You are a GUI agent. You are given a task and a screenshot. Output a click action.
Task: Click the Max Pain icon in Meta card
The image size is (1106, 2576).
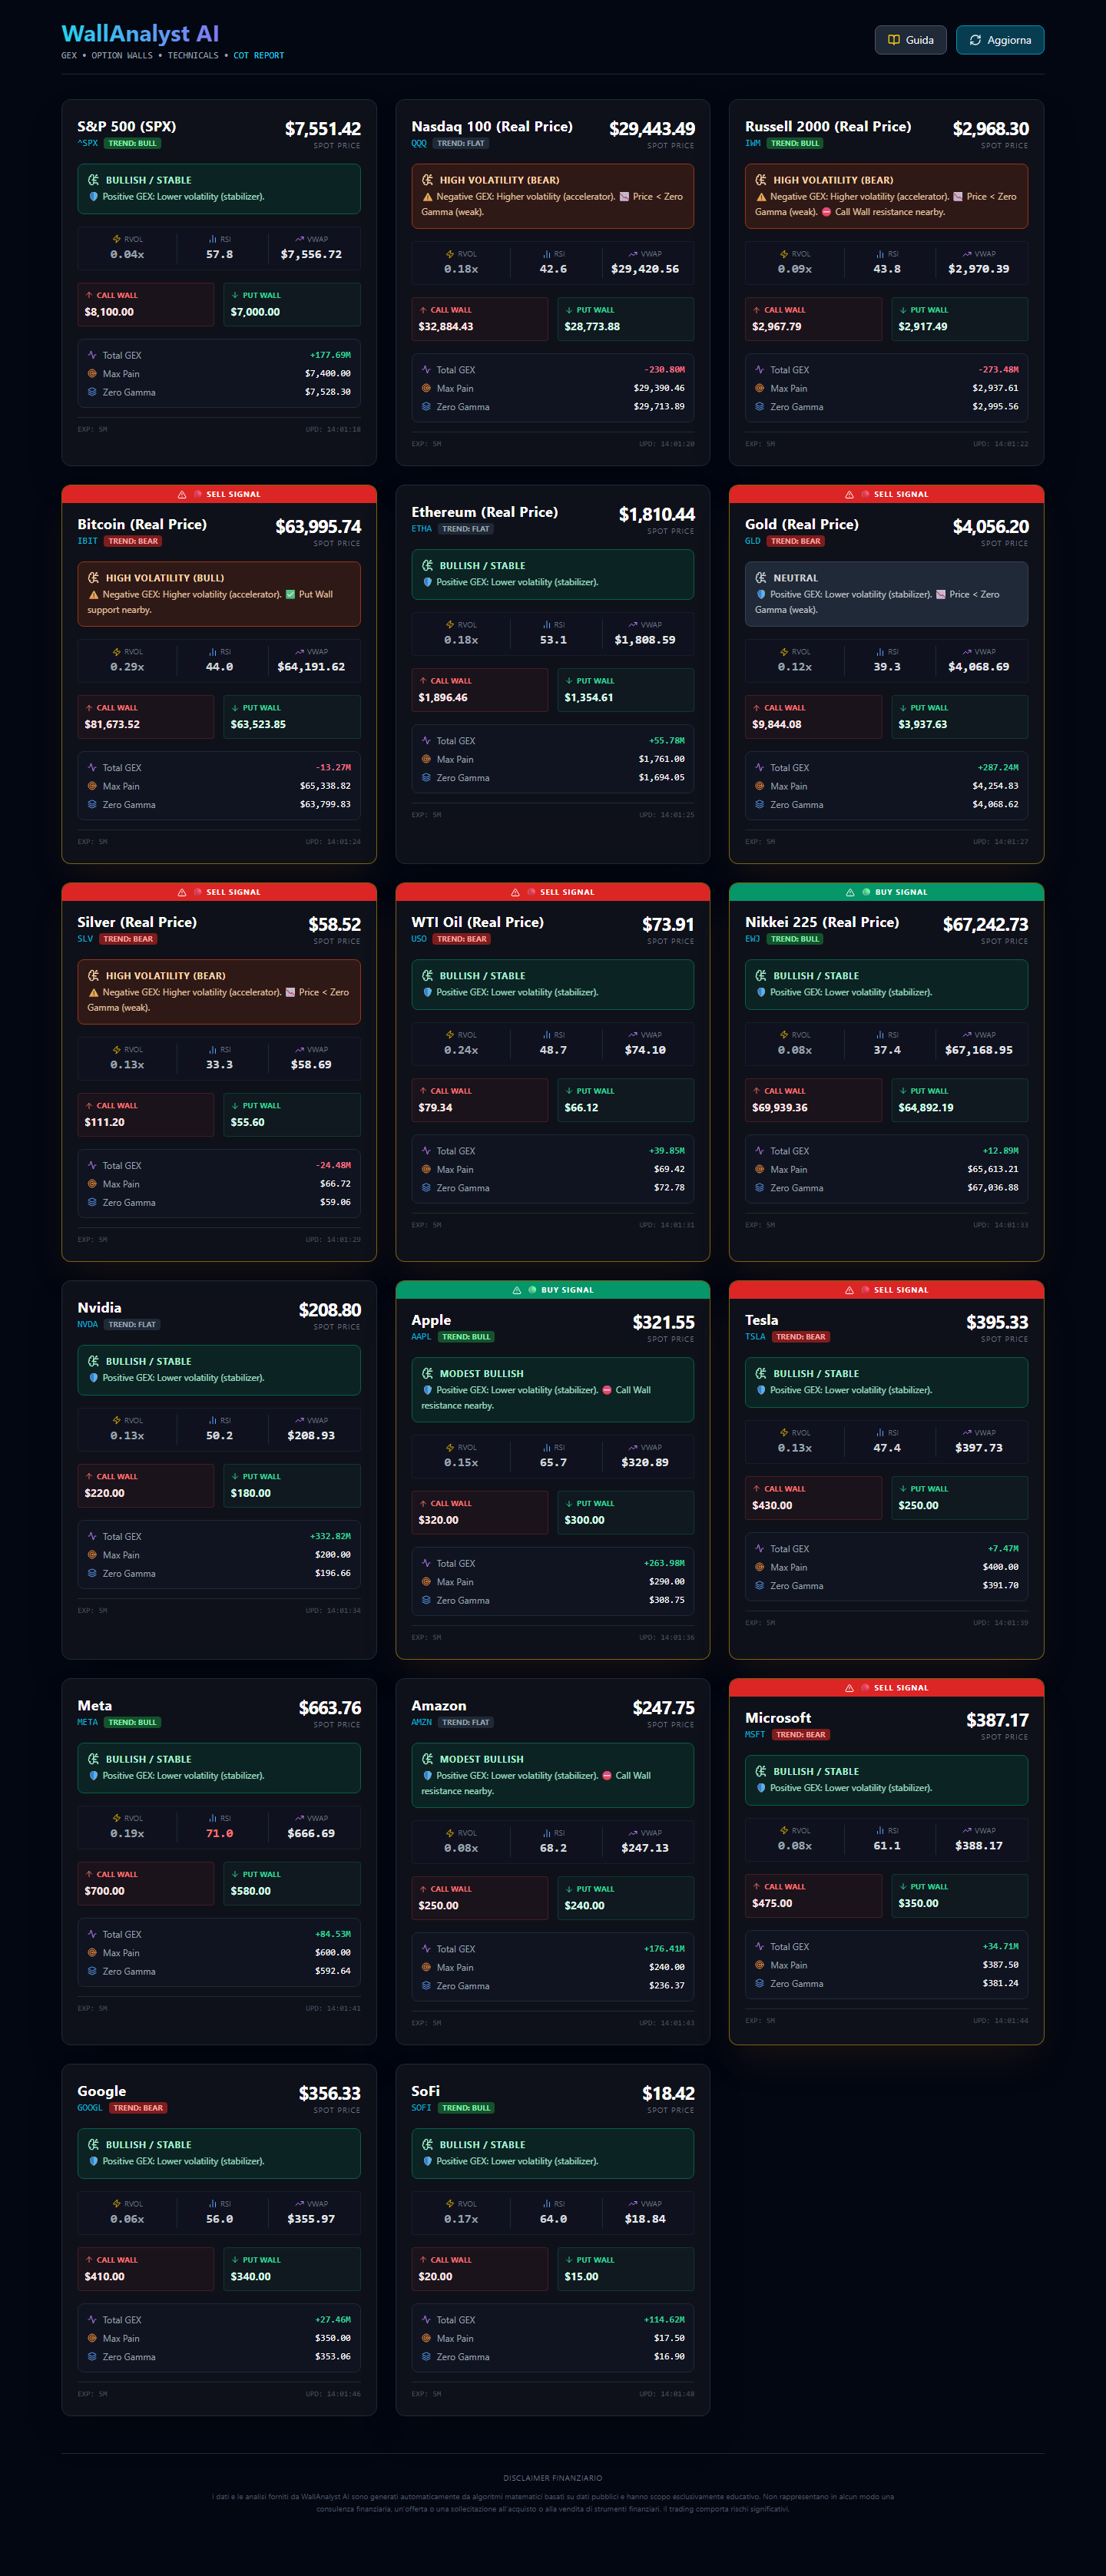(92, 1953)
